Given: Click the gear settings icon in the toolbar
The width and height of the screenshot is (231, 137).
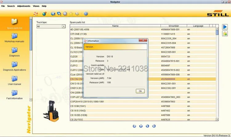Looking at the screenshot, I should (65, 14).
